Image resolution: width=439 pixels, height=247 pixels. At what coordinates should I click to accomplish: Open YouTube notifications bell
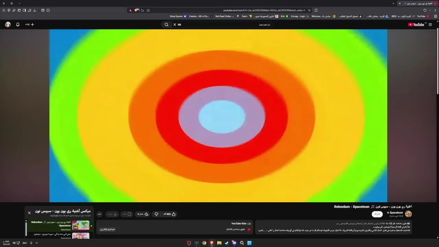(18, 25)
